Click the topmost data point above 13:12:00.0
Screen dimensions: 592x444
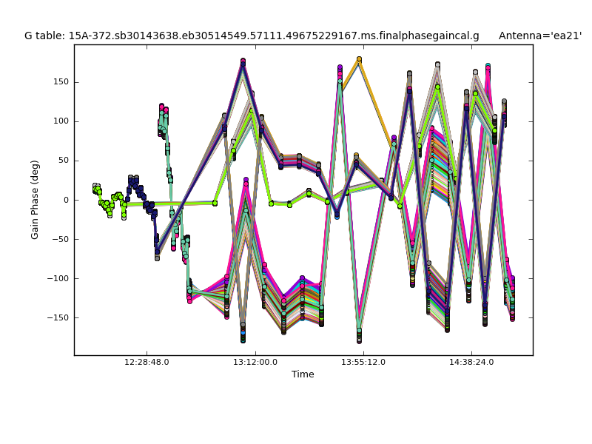(243, 61)
